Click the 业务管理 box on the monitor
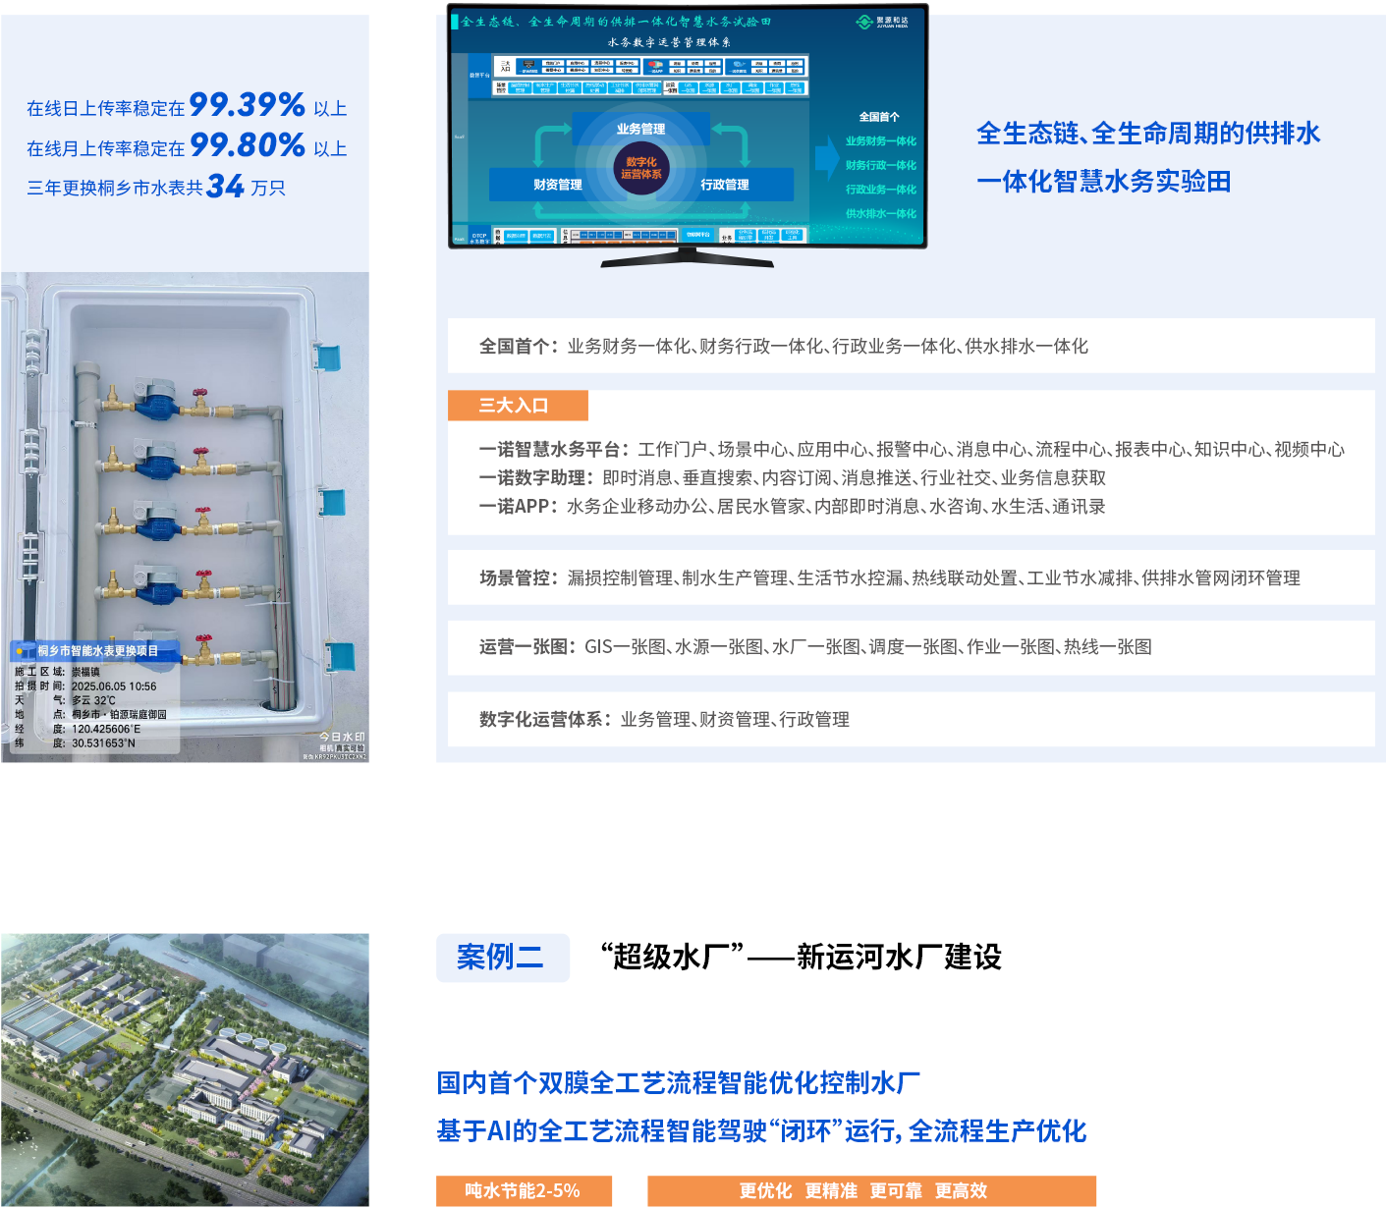 click(640, 130)
